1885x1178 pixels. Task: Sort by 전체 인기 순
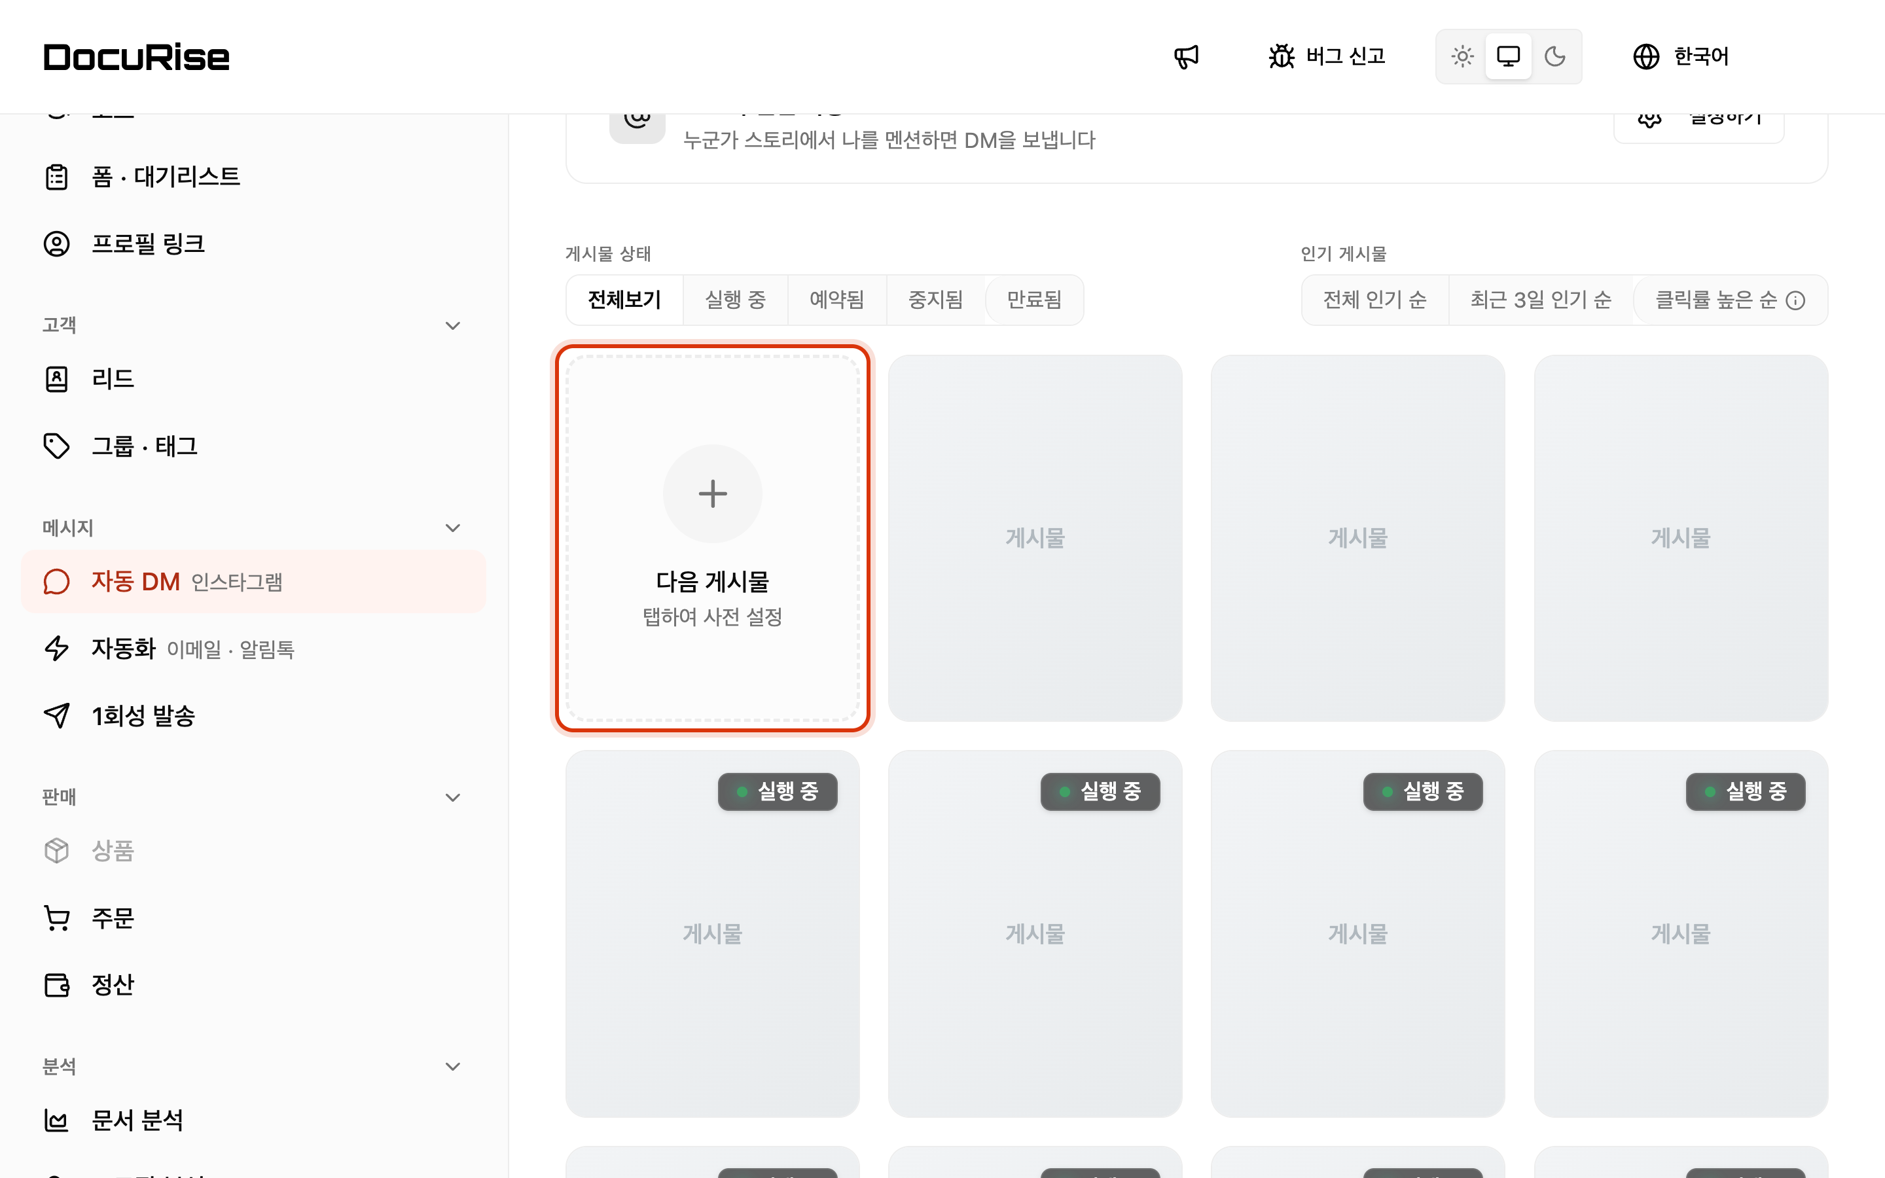1374,300
